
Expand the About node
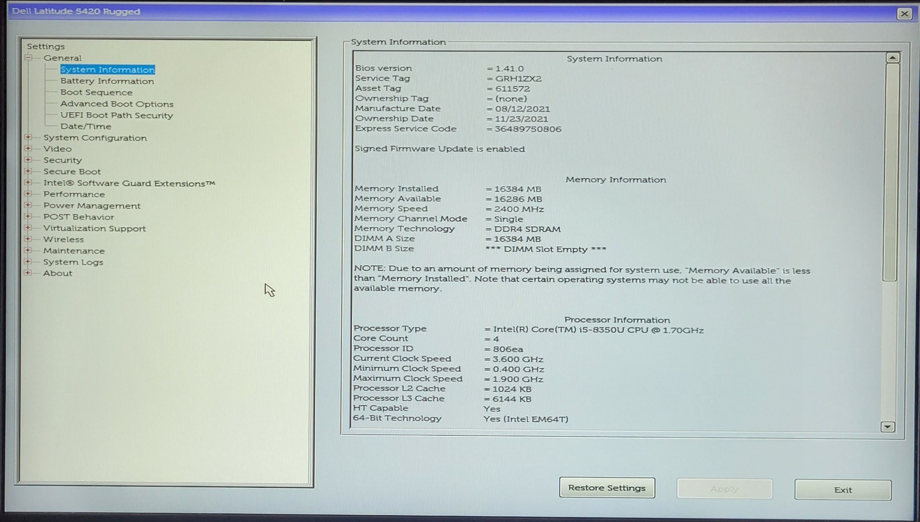pyautogui.click(x=28, y=272)
